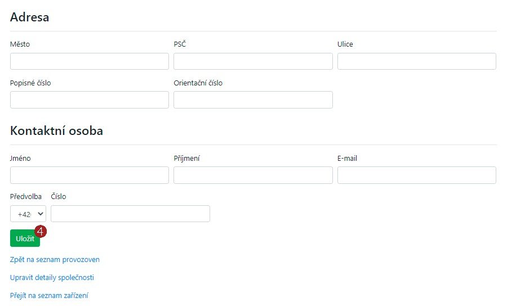Focus the Orientační číslo input
516x307 pixels.
[253, 100]
